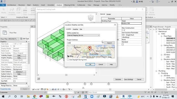This screenshot has width=177, height=99.
Task: Open Zoom from the taskbar
Action: click(x=92, y=97)
